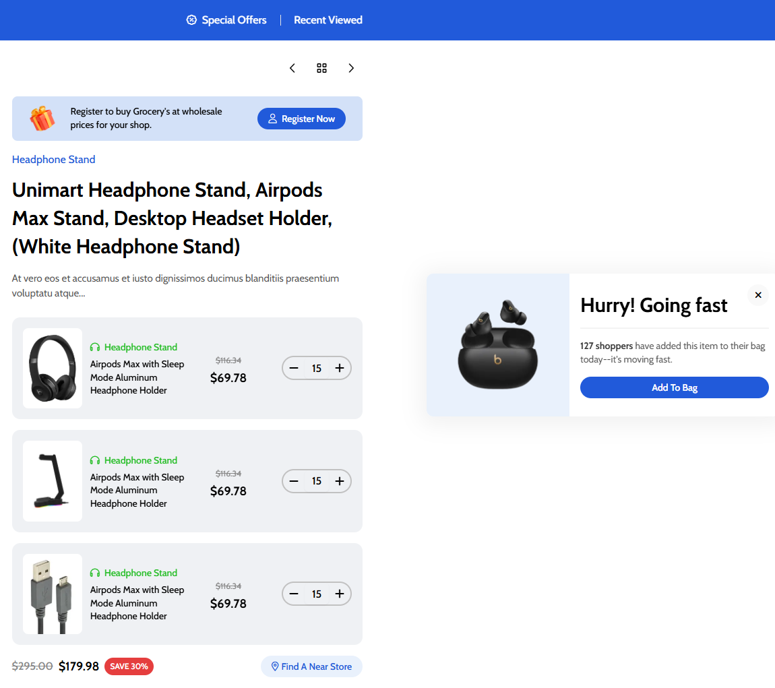The image size is (775, 688).
Task: Click the gift box icon in register banner
Action: pos(42,119)
